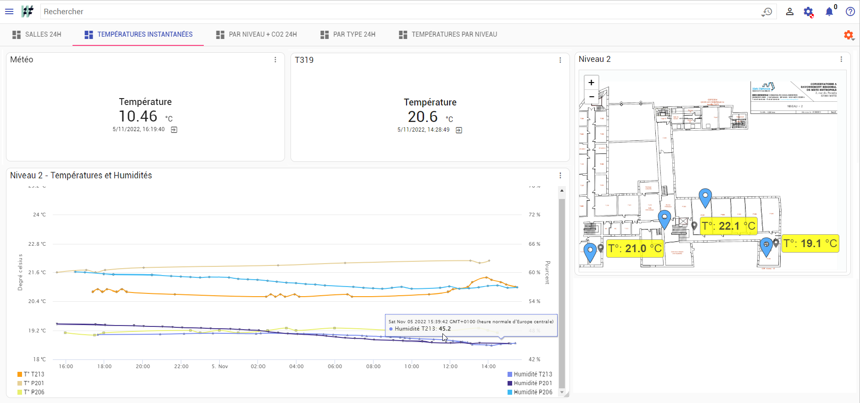The height and width of the screenshot is (403, 860).
Task: Click the T319 temperature value 20.6
Action: tap(423, 117)
